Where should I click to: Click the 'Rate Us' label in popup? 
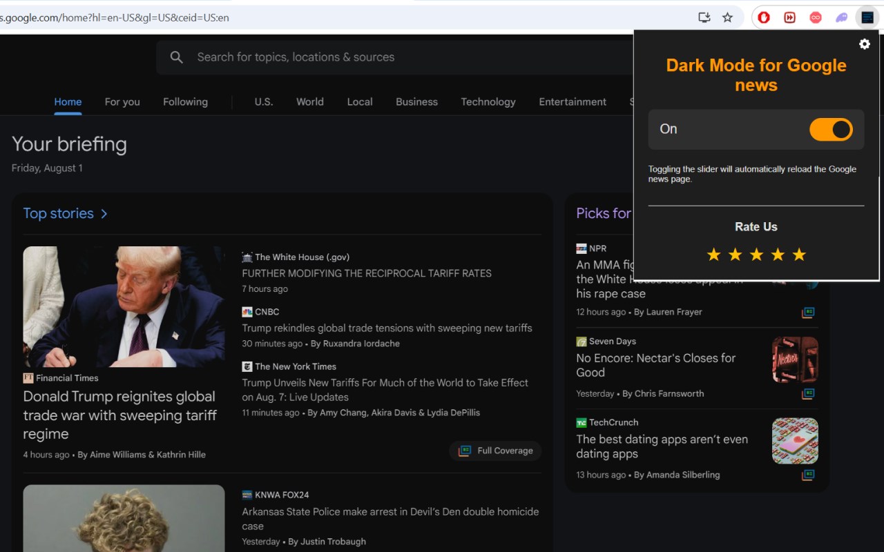tap(756, 227)
